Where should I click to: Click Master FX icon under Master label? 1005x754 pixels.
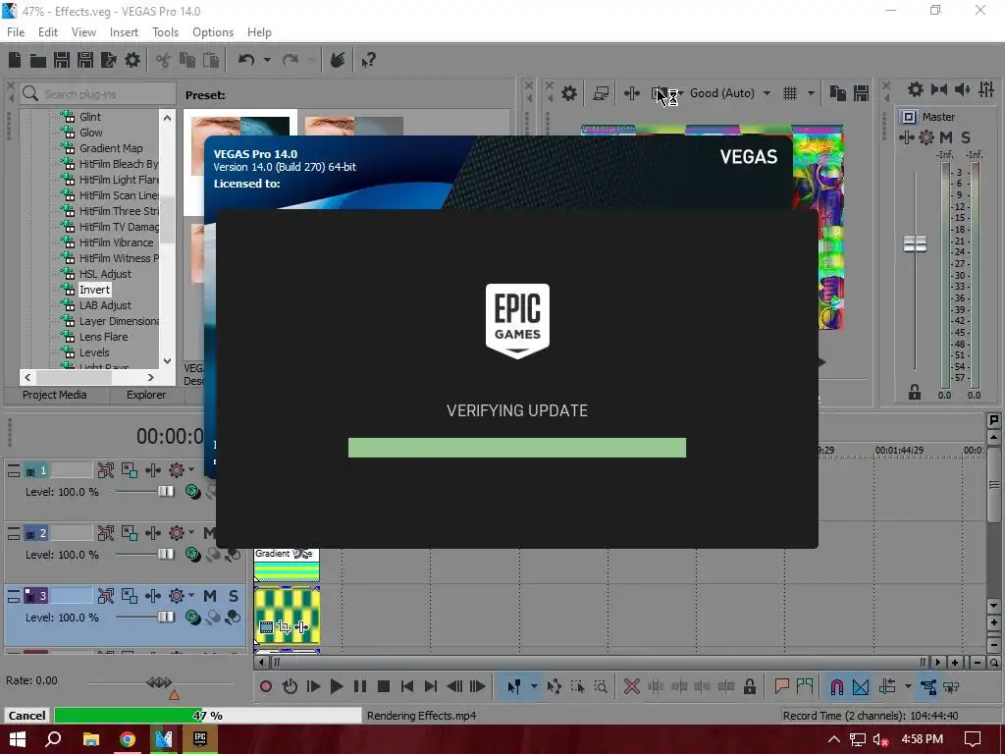906,137
